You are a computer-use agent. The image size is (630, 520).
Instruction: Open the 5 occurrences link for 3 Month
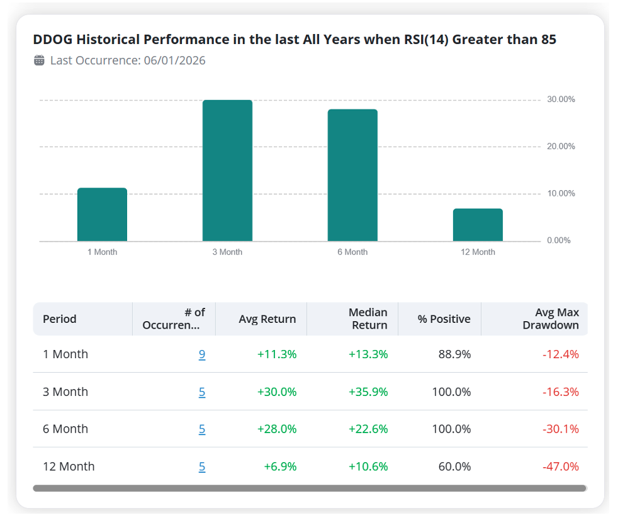[201, 392]
